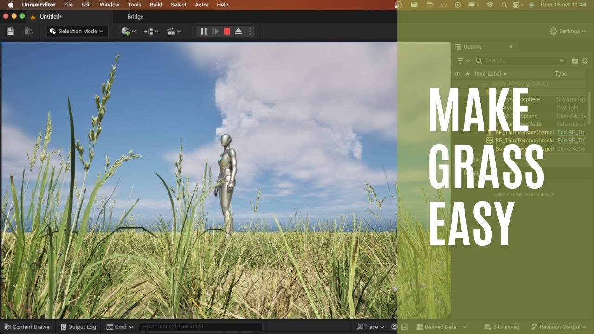Switch to the Bridge tab
594x334 pixels.
tap(136, 16)
